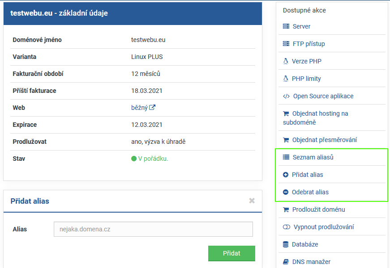The height and width of the screenshot is (268, 390).
Task: Click the Open Source aplikace code icon
Action: (287, 96)
